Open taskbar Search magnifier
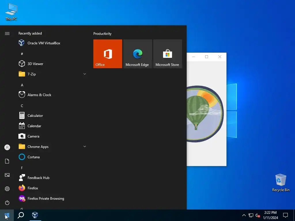The image size is (295, 221). [x=21, y=215]
